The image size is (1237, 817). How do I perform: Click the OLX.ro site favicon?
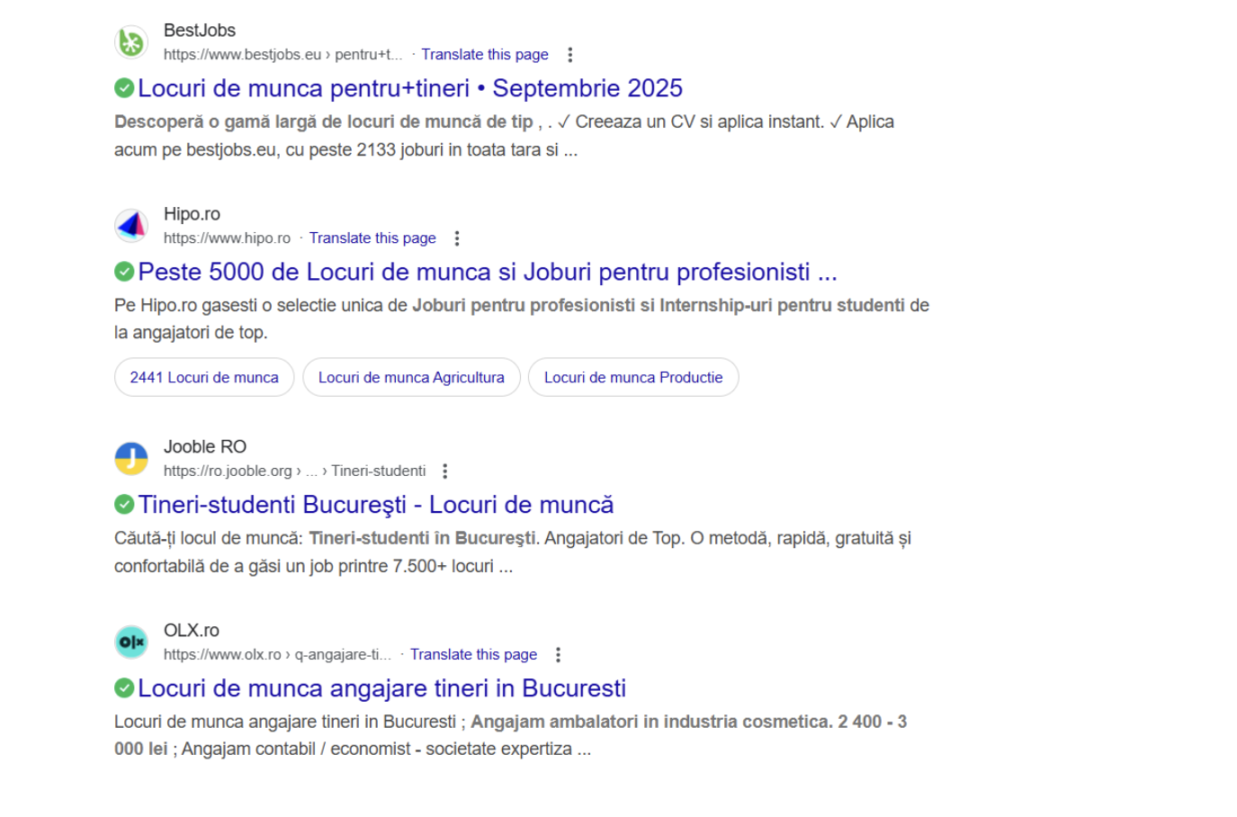click(x=131, y=642)
